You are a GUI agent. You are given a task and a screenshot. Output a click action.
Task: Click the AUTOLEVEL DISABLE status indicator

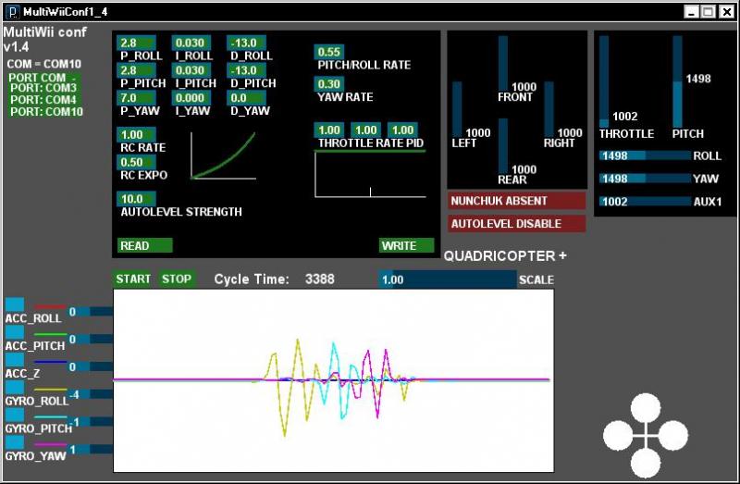pyautogui.click(x=517, y=224)
